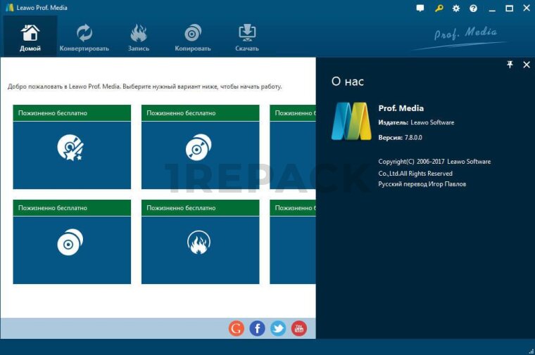Screen dimensions: 535x355
Task: Click the Facebook icon in bottom bar
Action: (x=258, y=328)
